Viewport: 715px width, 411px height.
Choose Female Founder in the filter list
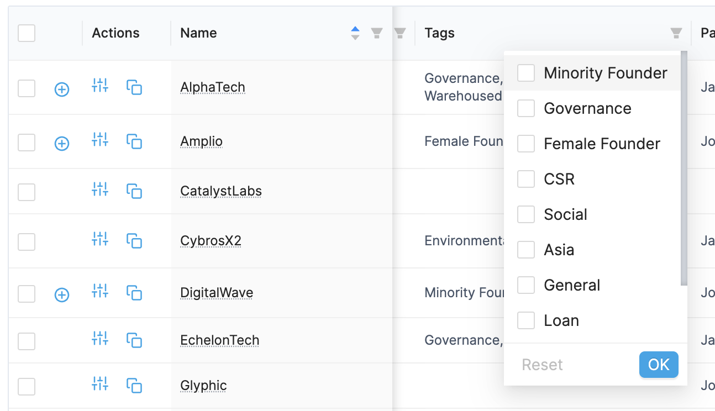(526, 144)
